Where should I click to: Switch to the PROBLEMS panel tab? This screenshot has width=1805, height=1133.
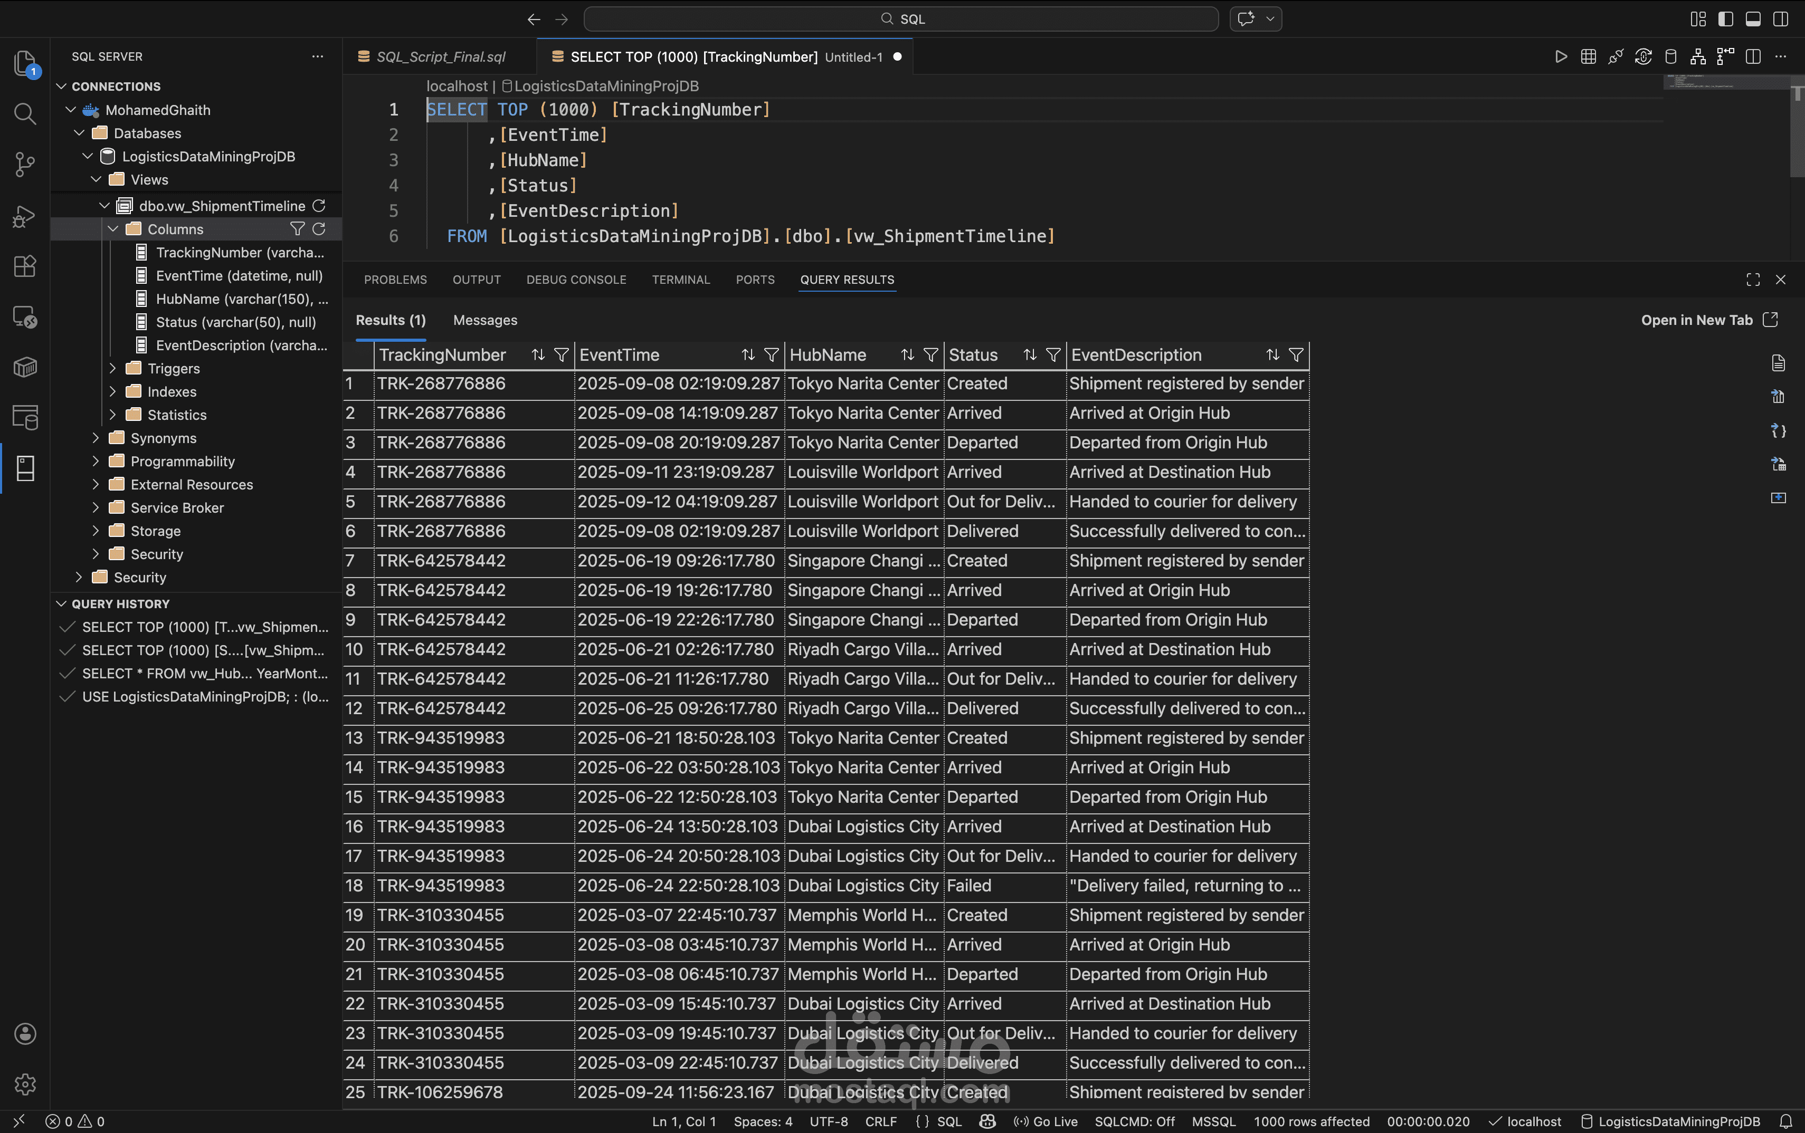pyautogui.click(x=395, y=280)
